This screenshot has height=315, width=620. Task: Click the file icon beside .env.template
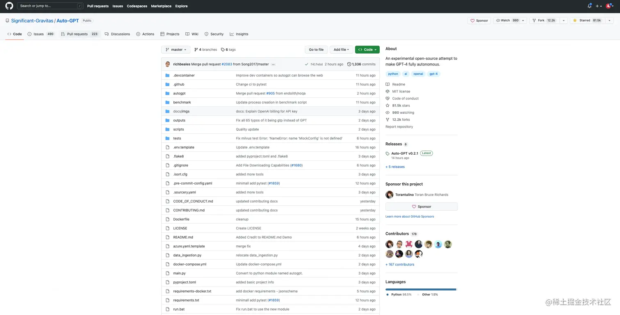(167, 147)
